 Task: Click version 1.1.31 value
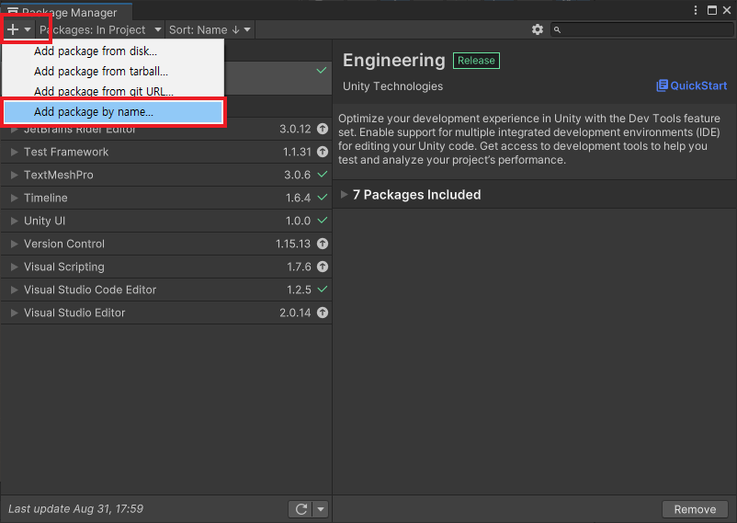tap(297, 152)
